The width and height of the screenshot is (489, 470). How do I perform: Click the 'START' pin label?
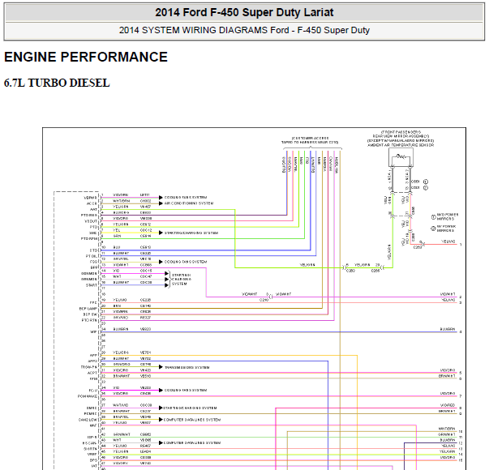92,285
